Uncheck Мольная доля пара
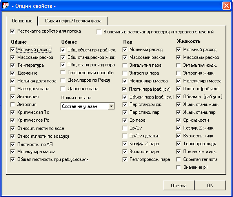Screen dimensions: 233x197 point(13,81)
